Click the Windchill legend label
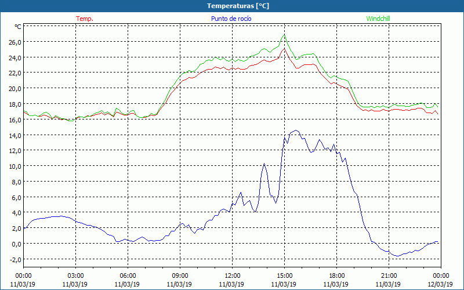Viewport: 464px width, 290px height. (378, 19)
